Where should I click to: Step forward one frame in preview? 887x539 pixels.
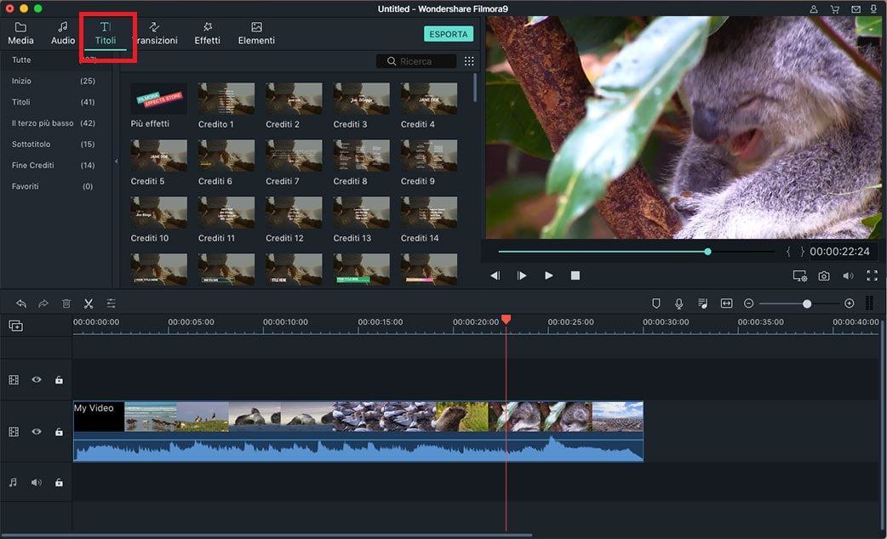pos(522,275)
